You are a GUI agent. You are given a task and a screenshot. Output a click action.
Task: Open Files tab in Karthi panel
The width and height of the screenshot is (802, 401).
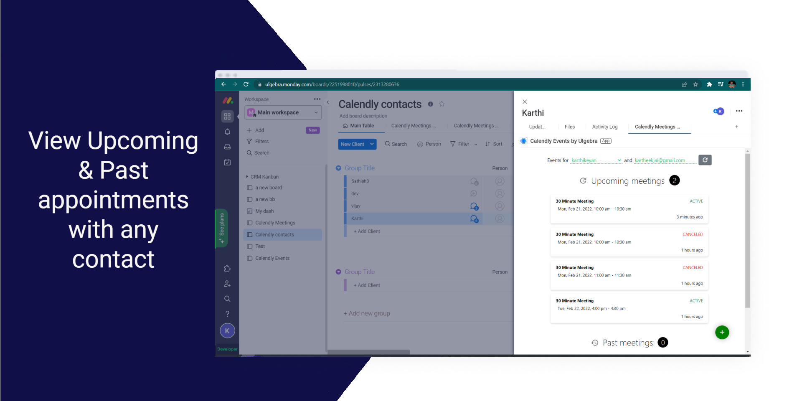click(x=570, y=127)
